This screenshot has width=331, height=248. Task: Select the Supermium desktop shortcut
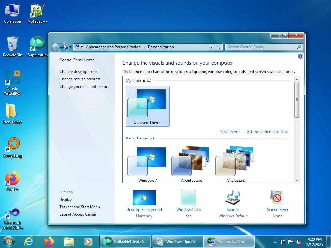tap(37, 47)
